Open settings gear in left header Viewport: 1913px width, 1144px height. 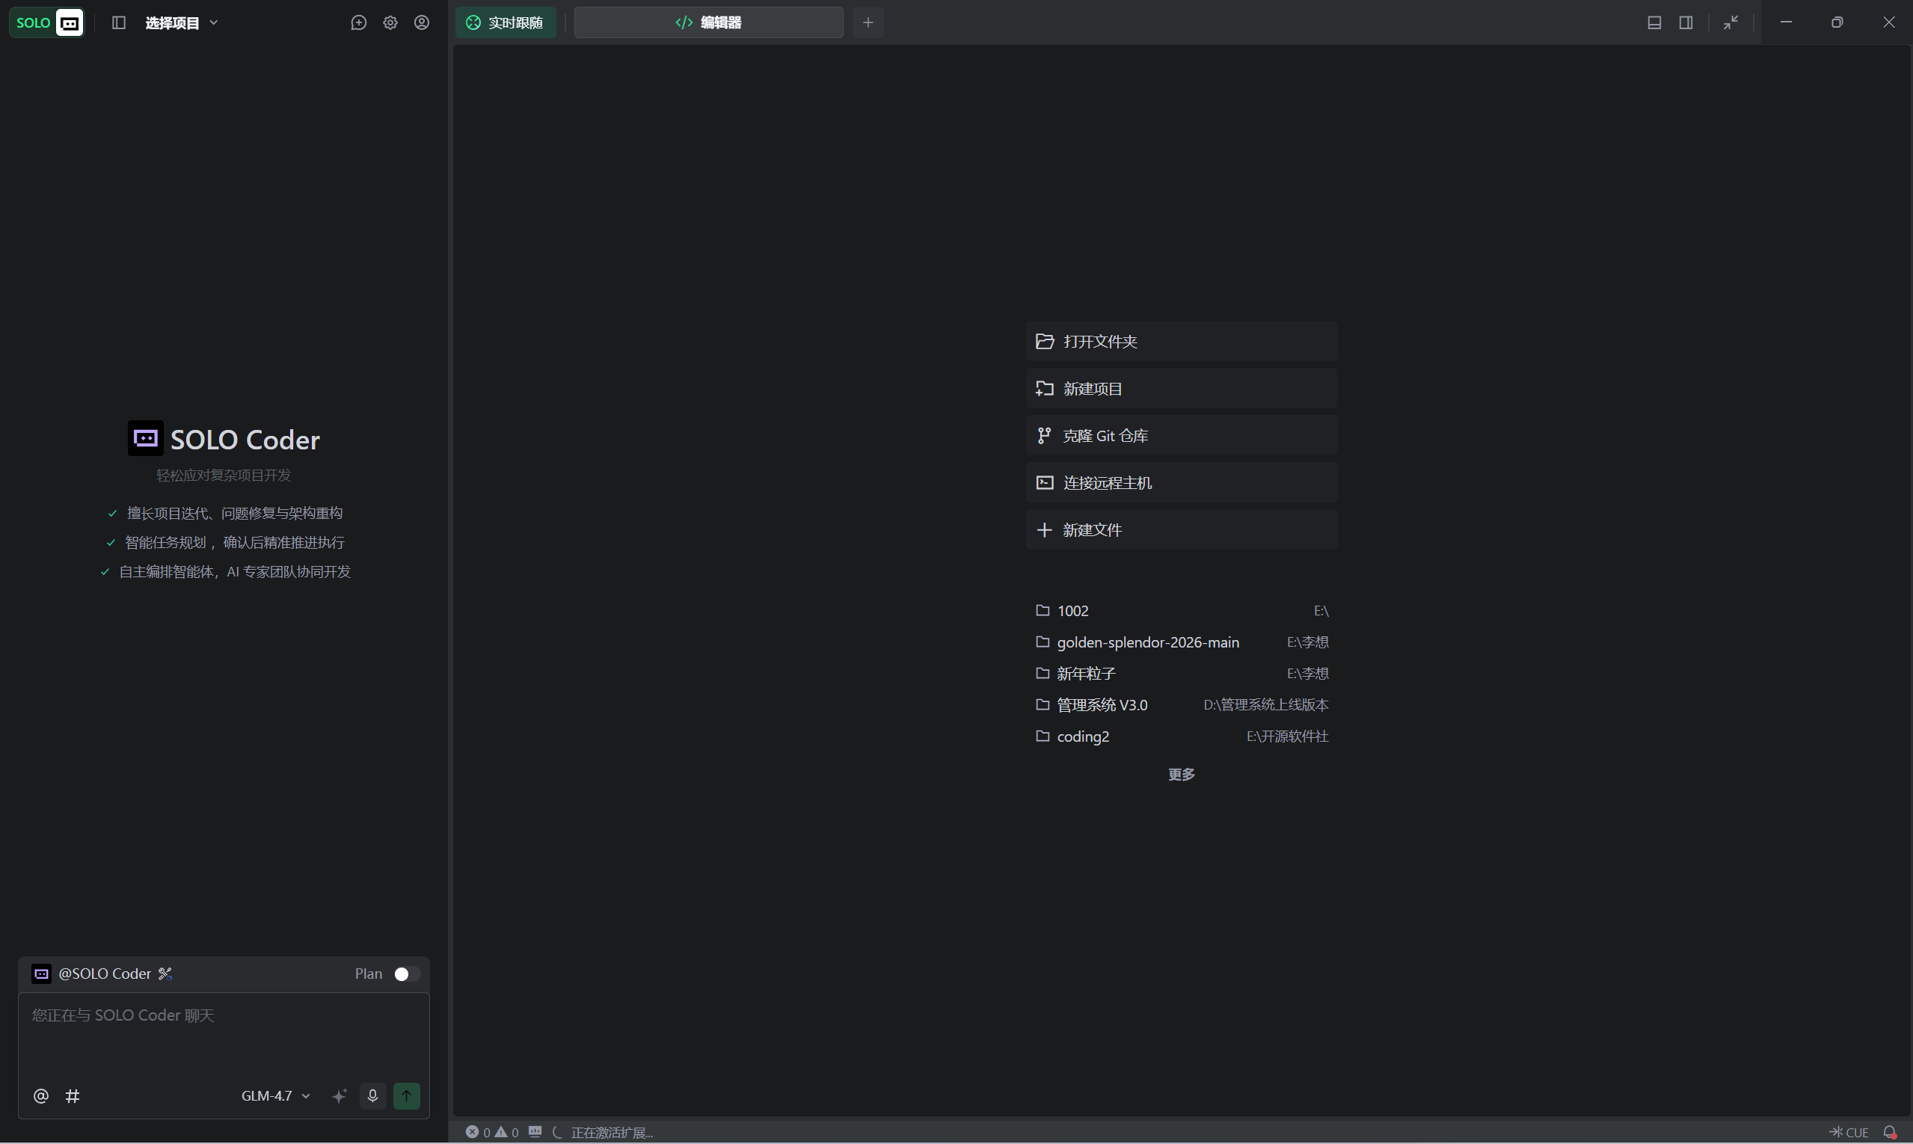(x=390, y=22)
